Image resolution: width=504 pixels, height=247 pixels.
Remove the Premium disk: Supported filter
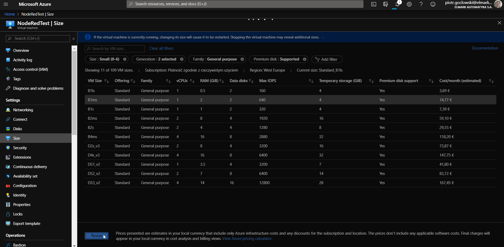coord(305,59)
